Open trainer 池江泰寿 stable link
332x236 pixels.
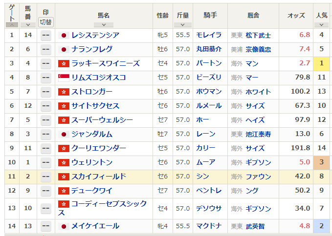(258, 134)
